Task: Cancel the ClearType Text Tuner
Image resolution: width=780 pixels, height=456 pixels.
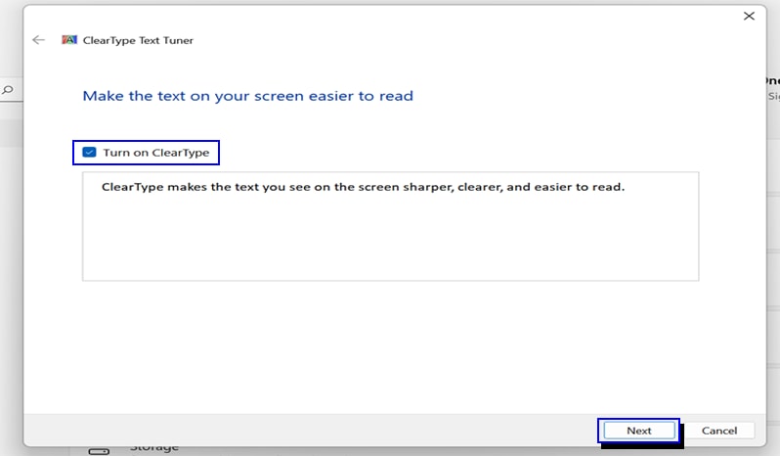Action: [719, 431]
